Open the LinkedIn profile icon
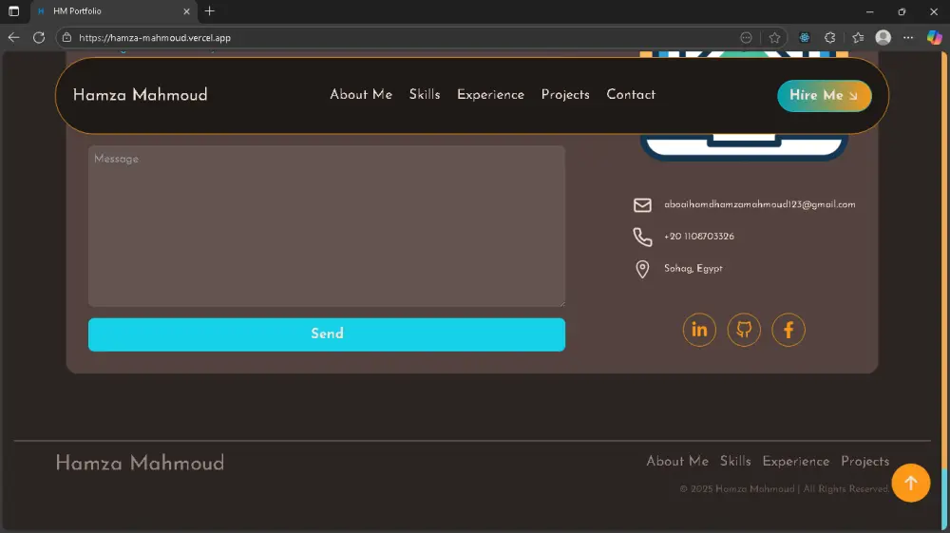The height and width of the screenshot is (533, 950). click(x=699, y=330)
